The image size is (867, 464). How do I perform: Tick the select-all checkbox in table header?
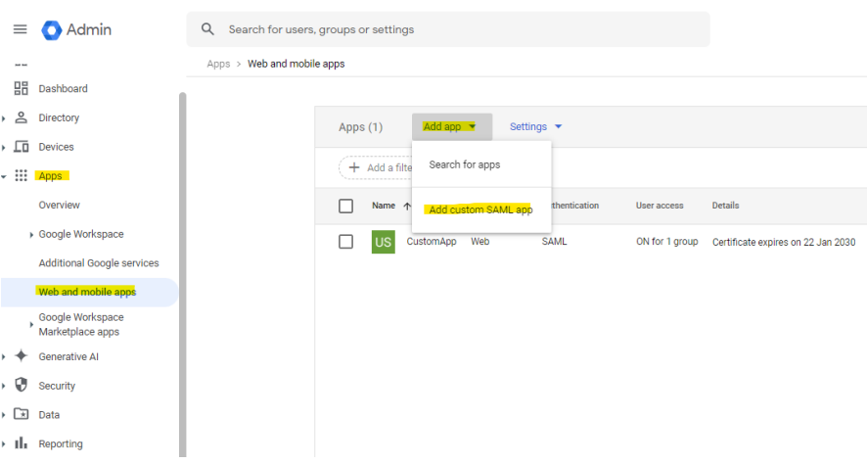345,206
